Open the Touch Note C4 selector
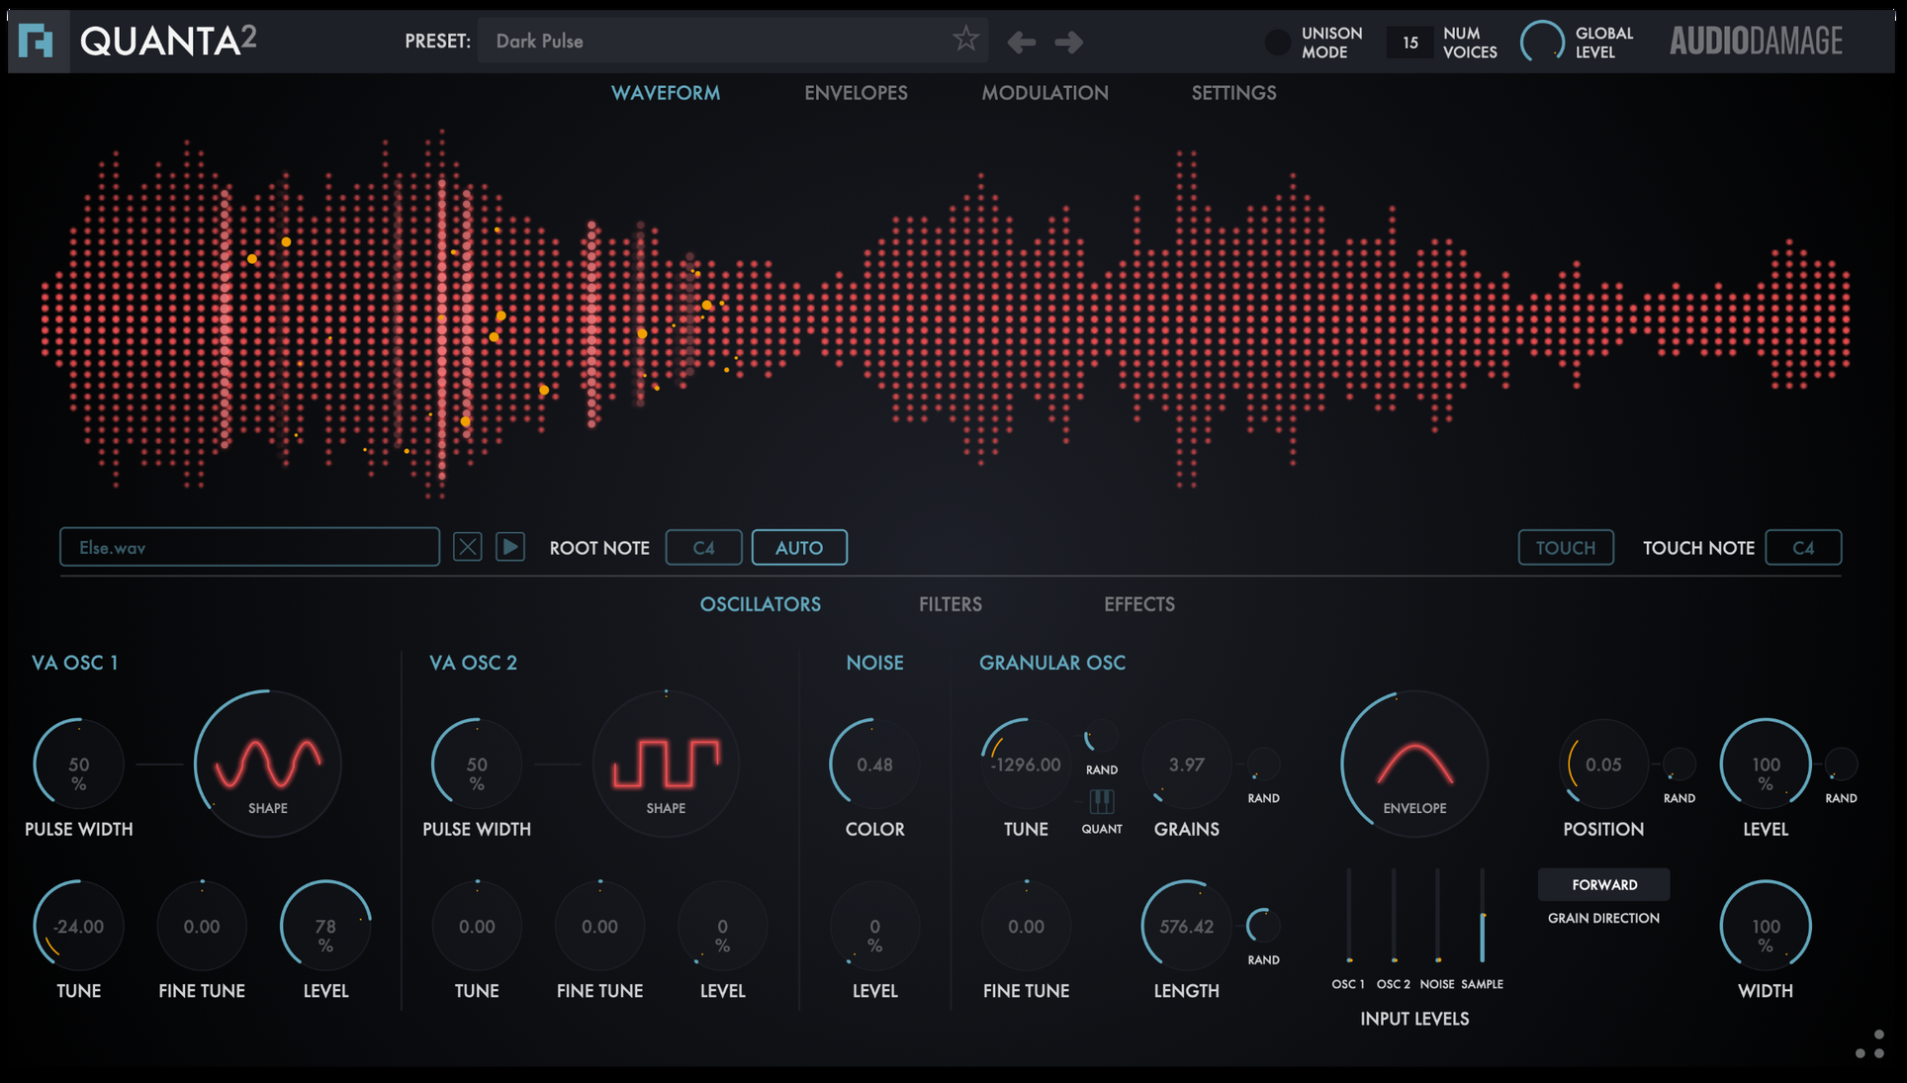The image size is (1907, 1083). click(x=1803, y=547)
